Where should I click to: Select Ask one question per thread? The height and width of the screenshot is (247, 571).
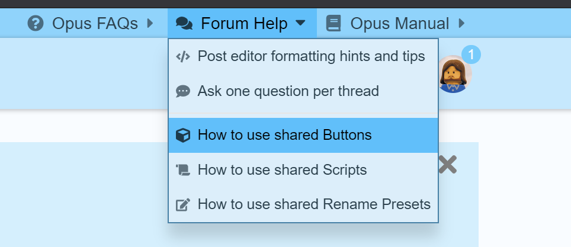click(303, 91)
